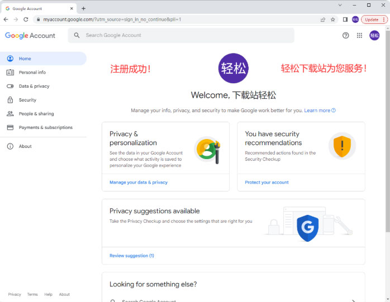Open Data & privacy in the sidebar
The image size is (390, 302).
point(43,87)
